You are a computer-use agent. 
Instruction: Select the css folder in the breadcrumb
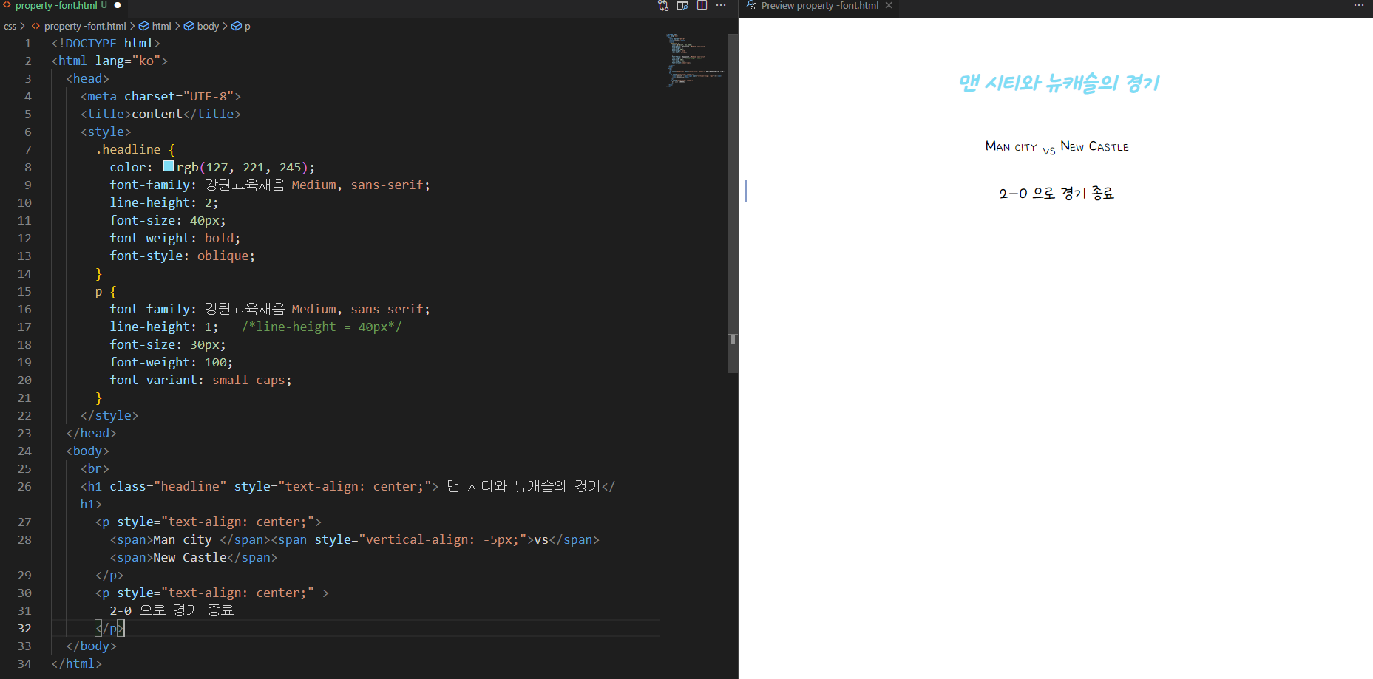(10, 26)
